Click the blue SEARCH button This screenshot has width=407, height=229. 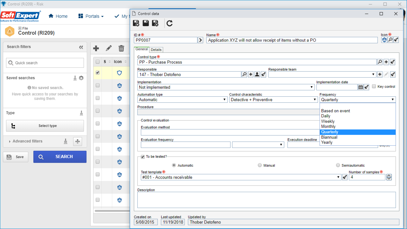point(60,157)
